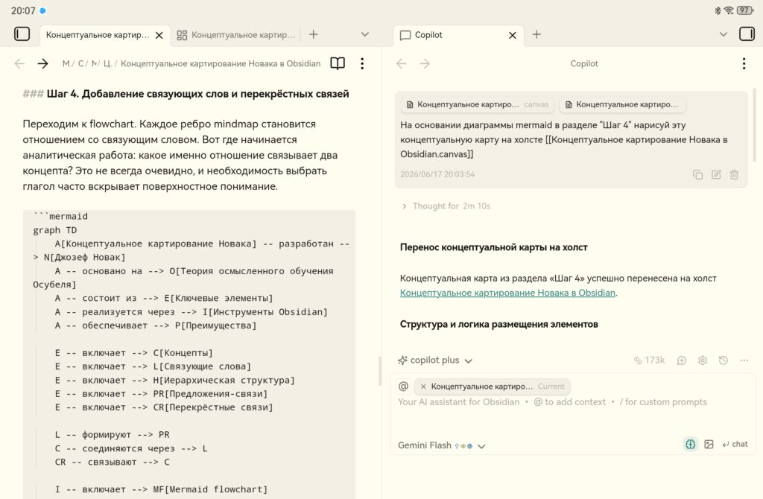
Task: Send message with the chat button
Action: (735, 444)
